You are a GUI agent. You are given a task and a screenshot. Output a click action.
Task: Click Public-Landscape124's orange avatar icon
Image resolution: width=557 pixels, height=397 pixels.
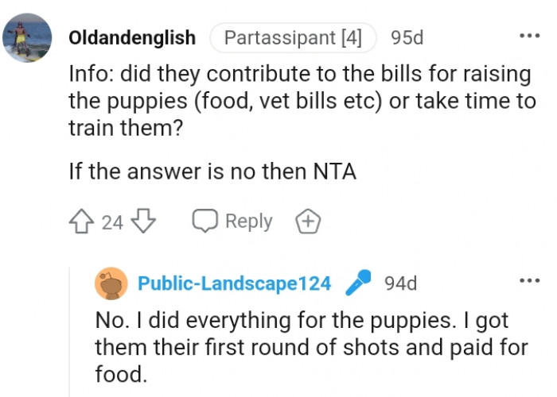point(111,283)
